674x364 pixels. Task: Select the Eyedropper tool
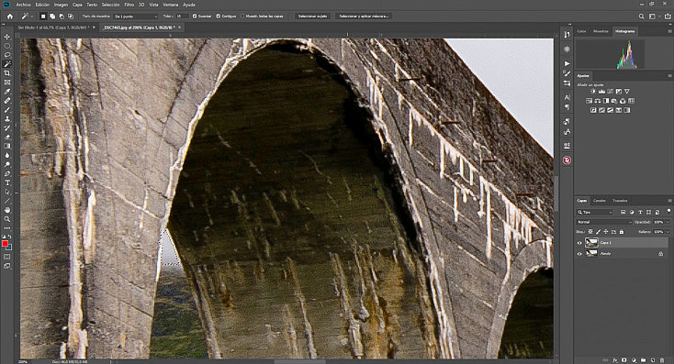pos(7,92)
